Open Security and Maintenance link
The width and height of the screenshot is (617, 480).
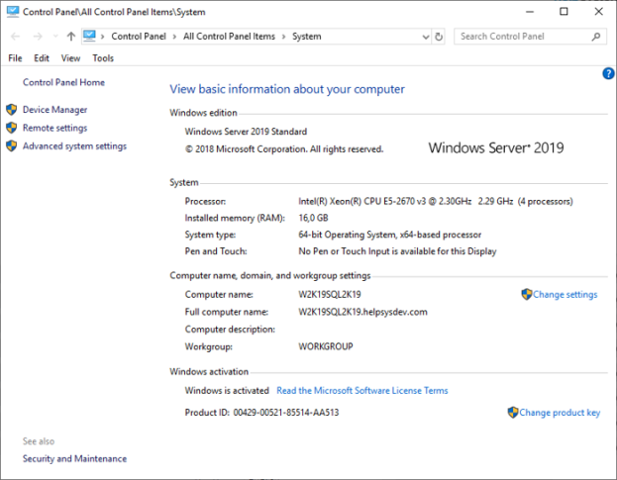tap(74, 459)
